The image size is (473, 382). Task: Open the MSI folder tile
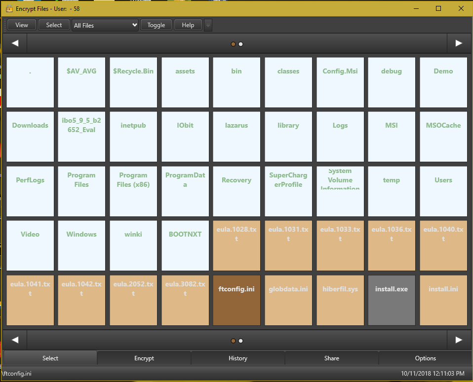click(x=392, y=137)
